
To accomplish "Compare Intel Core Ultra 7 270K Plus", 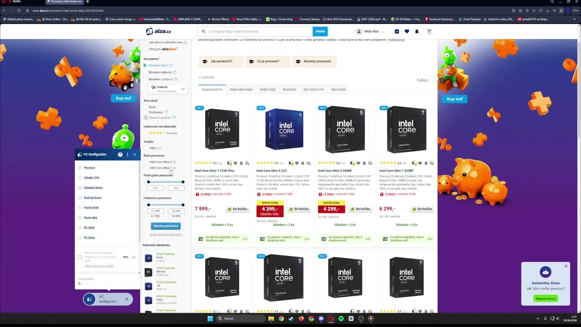I will point(247,163).
